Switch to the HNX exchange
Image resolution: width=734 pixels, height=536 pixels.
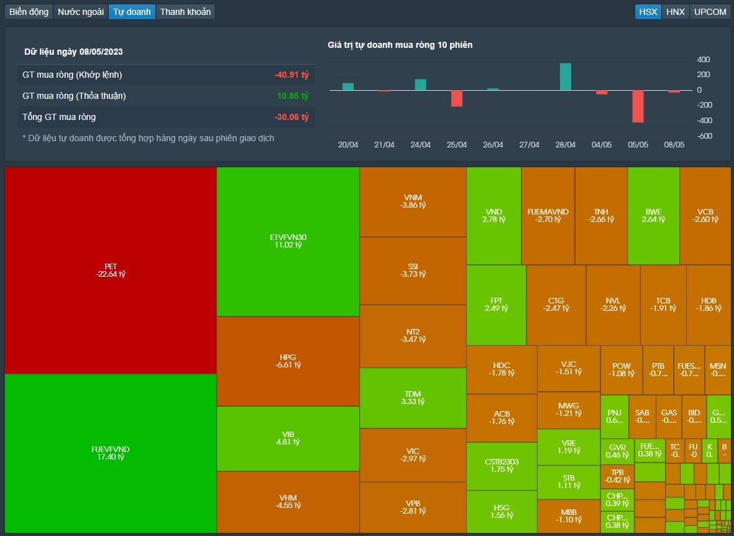pyautogui.click(x=676, y=12)
